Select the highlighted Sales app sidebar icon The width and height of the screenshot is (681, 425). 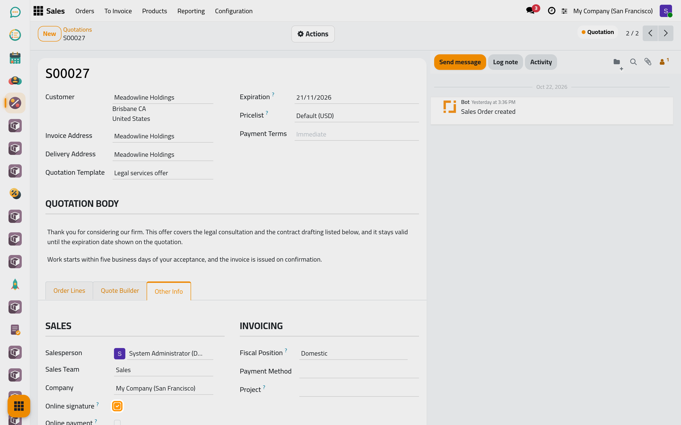point(15,103)
